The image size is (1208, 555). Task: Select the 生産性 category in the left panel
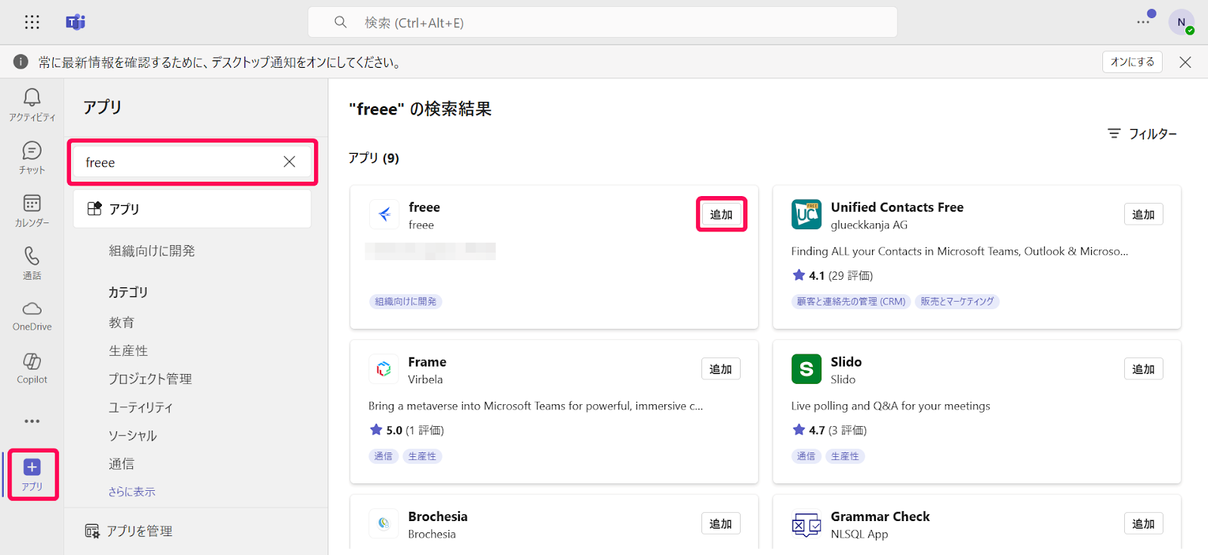pos(128,351)
